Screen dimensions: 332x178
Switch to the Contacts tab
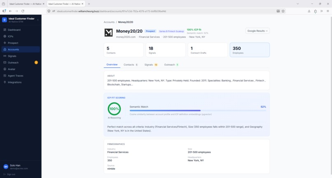click(131, 65)
